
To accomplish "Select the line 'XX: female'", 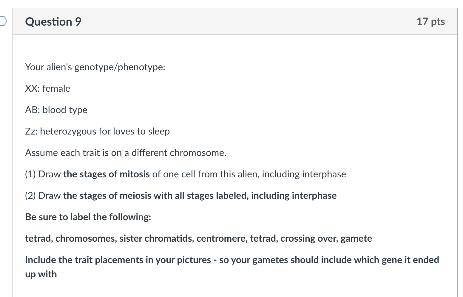I will 47,88.
